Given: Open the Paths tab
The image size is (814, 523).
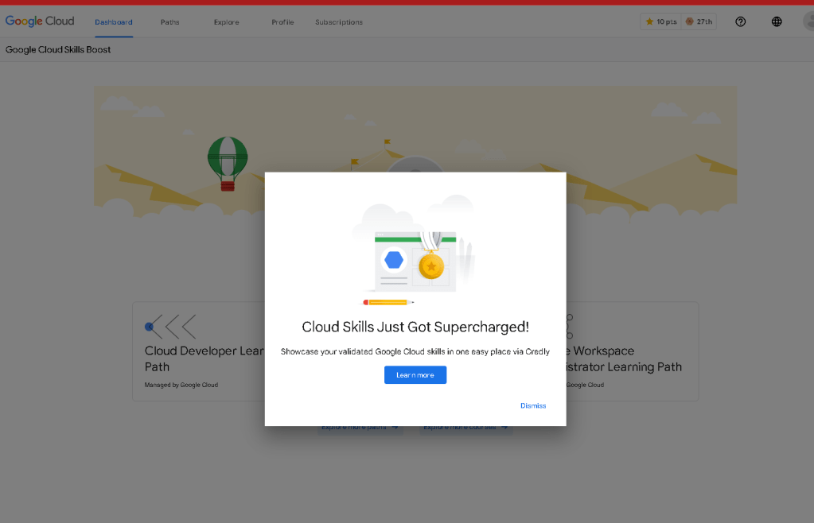Looking at the screenshot, I should (169, 22).
